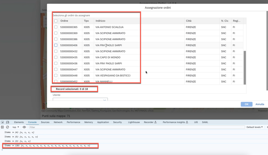This screenshot has width=268, height=155.
Task: Expand the Items (4) array log
Action: pyautogui.click(x=13, y=132)
